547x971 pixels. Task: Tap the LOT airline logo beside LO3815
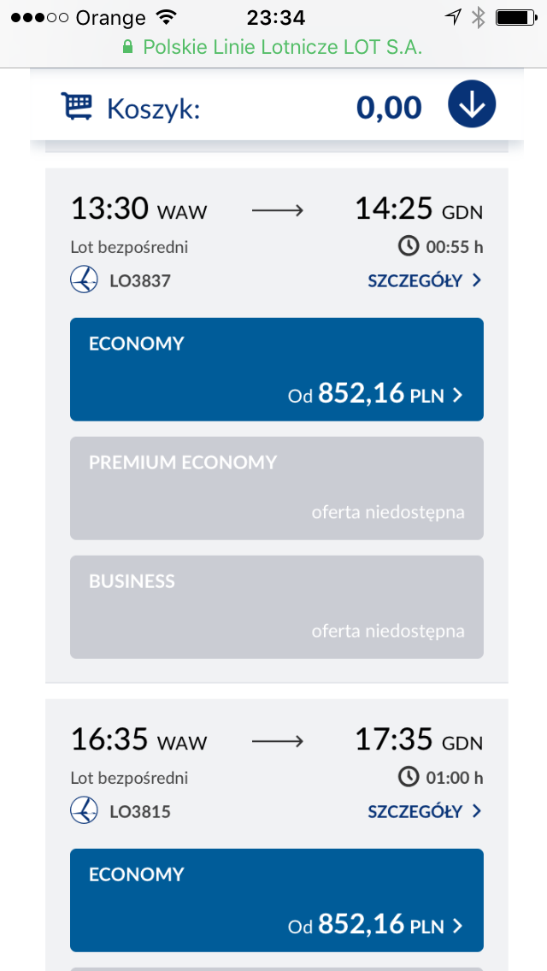(85, 810)
